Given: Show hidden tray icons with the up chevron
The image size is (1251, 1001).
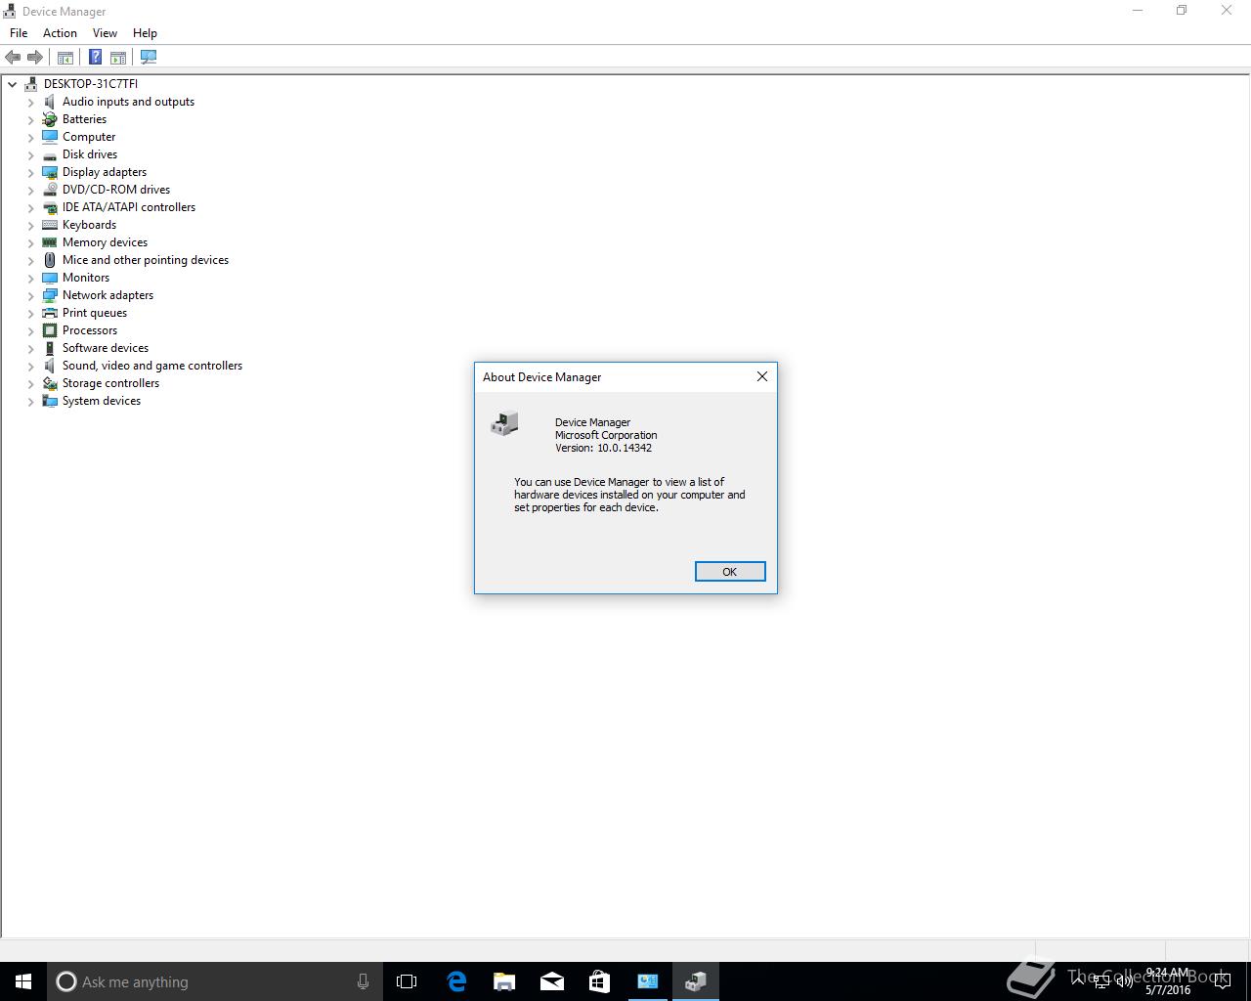Looking at the screenshot, I should 1077,981.
